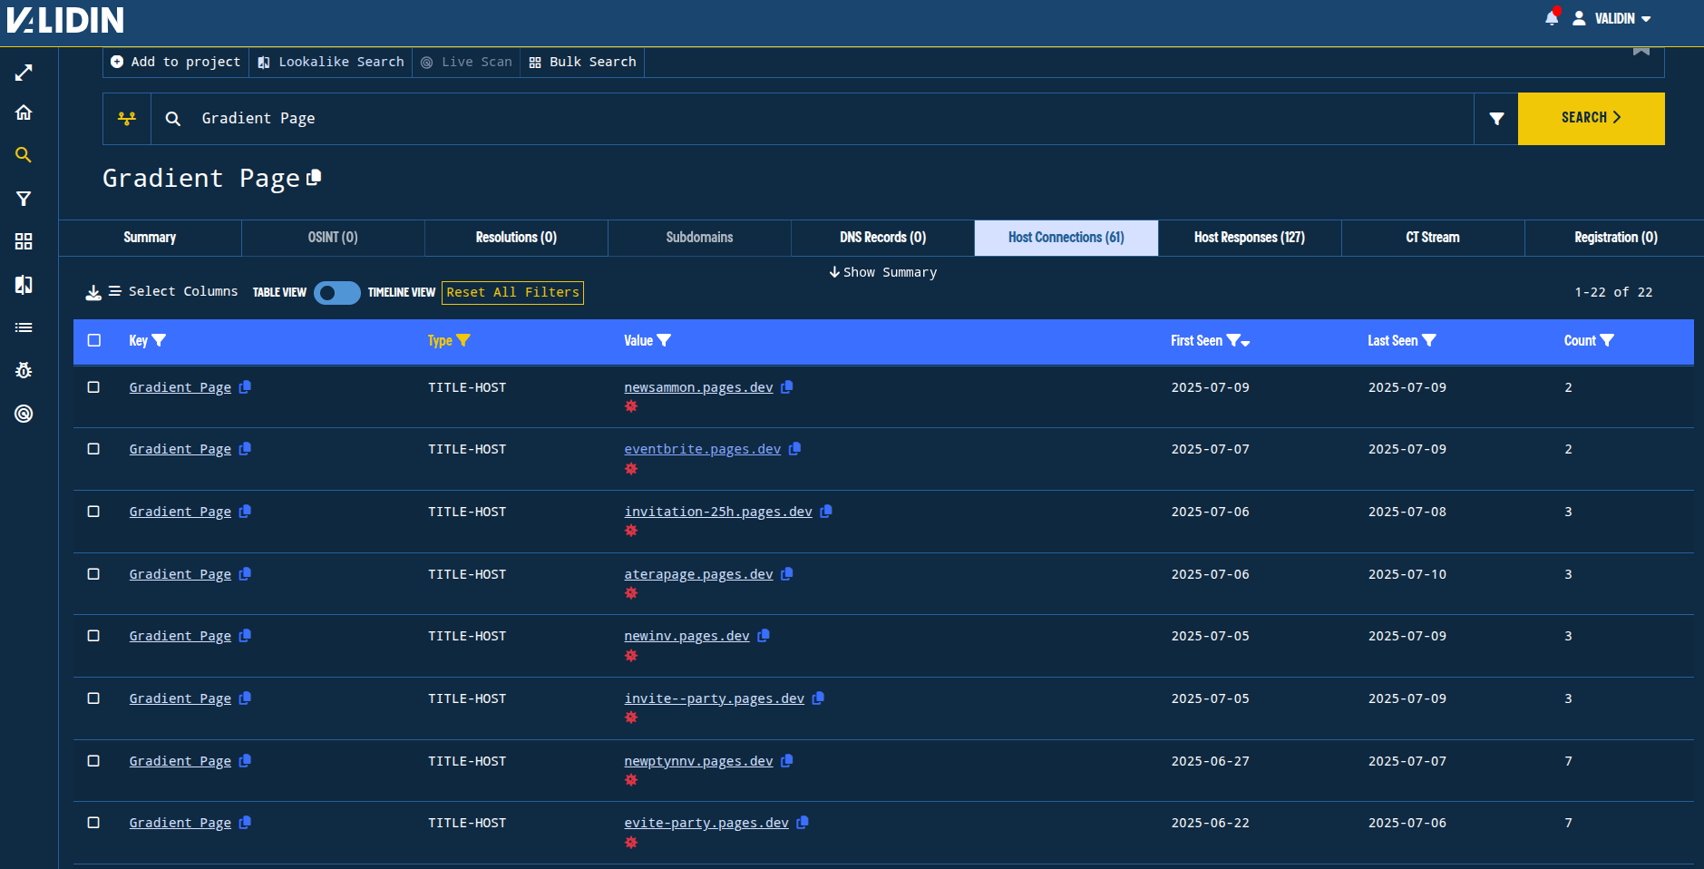Open sidebar target radar icon
Screen dimensions: 1704x869
24,414
